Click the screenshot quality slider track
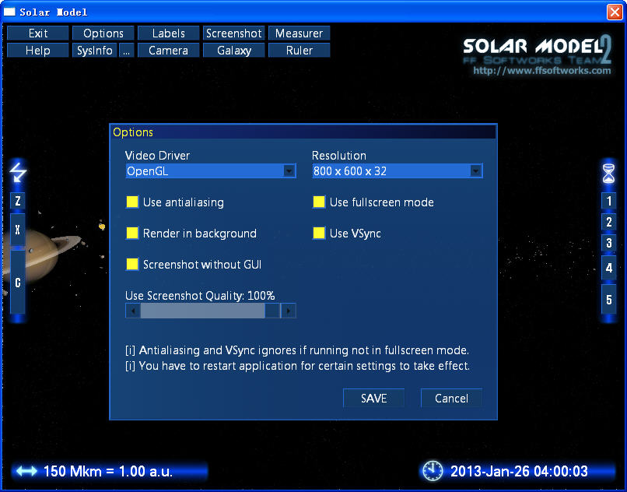The image size is (627, 492). pyautogui.click(x=210, y=311)
